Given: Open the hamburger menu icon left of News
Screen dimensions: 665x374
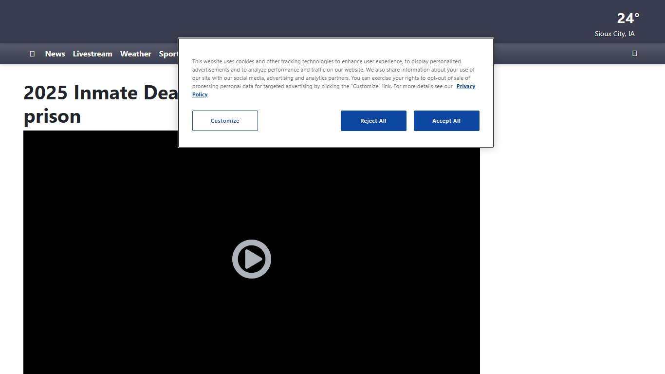Looking at the screenshot, I should [x=32, y=54].
